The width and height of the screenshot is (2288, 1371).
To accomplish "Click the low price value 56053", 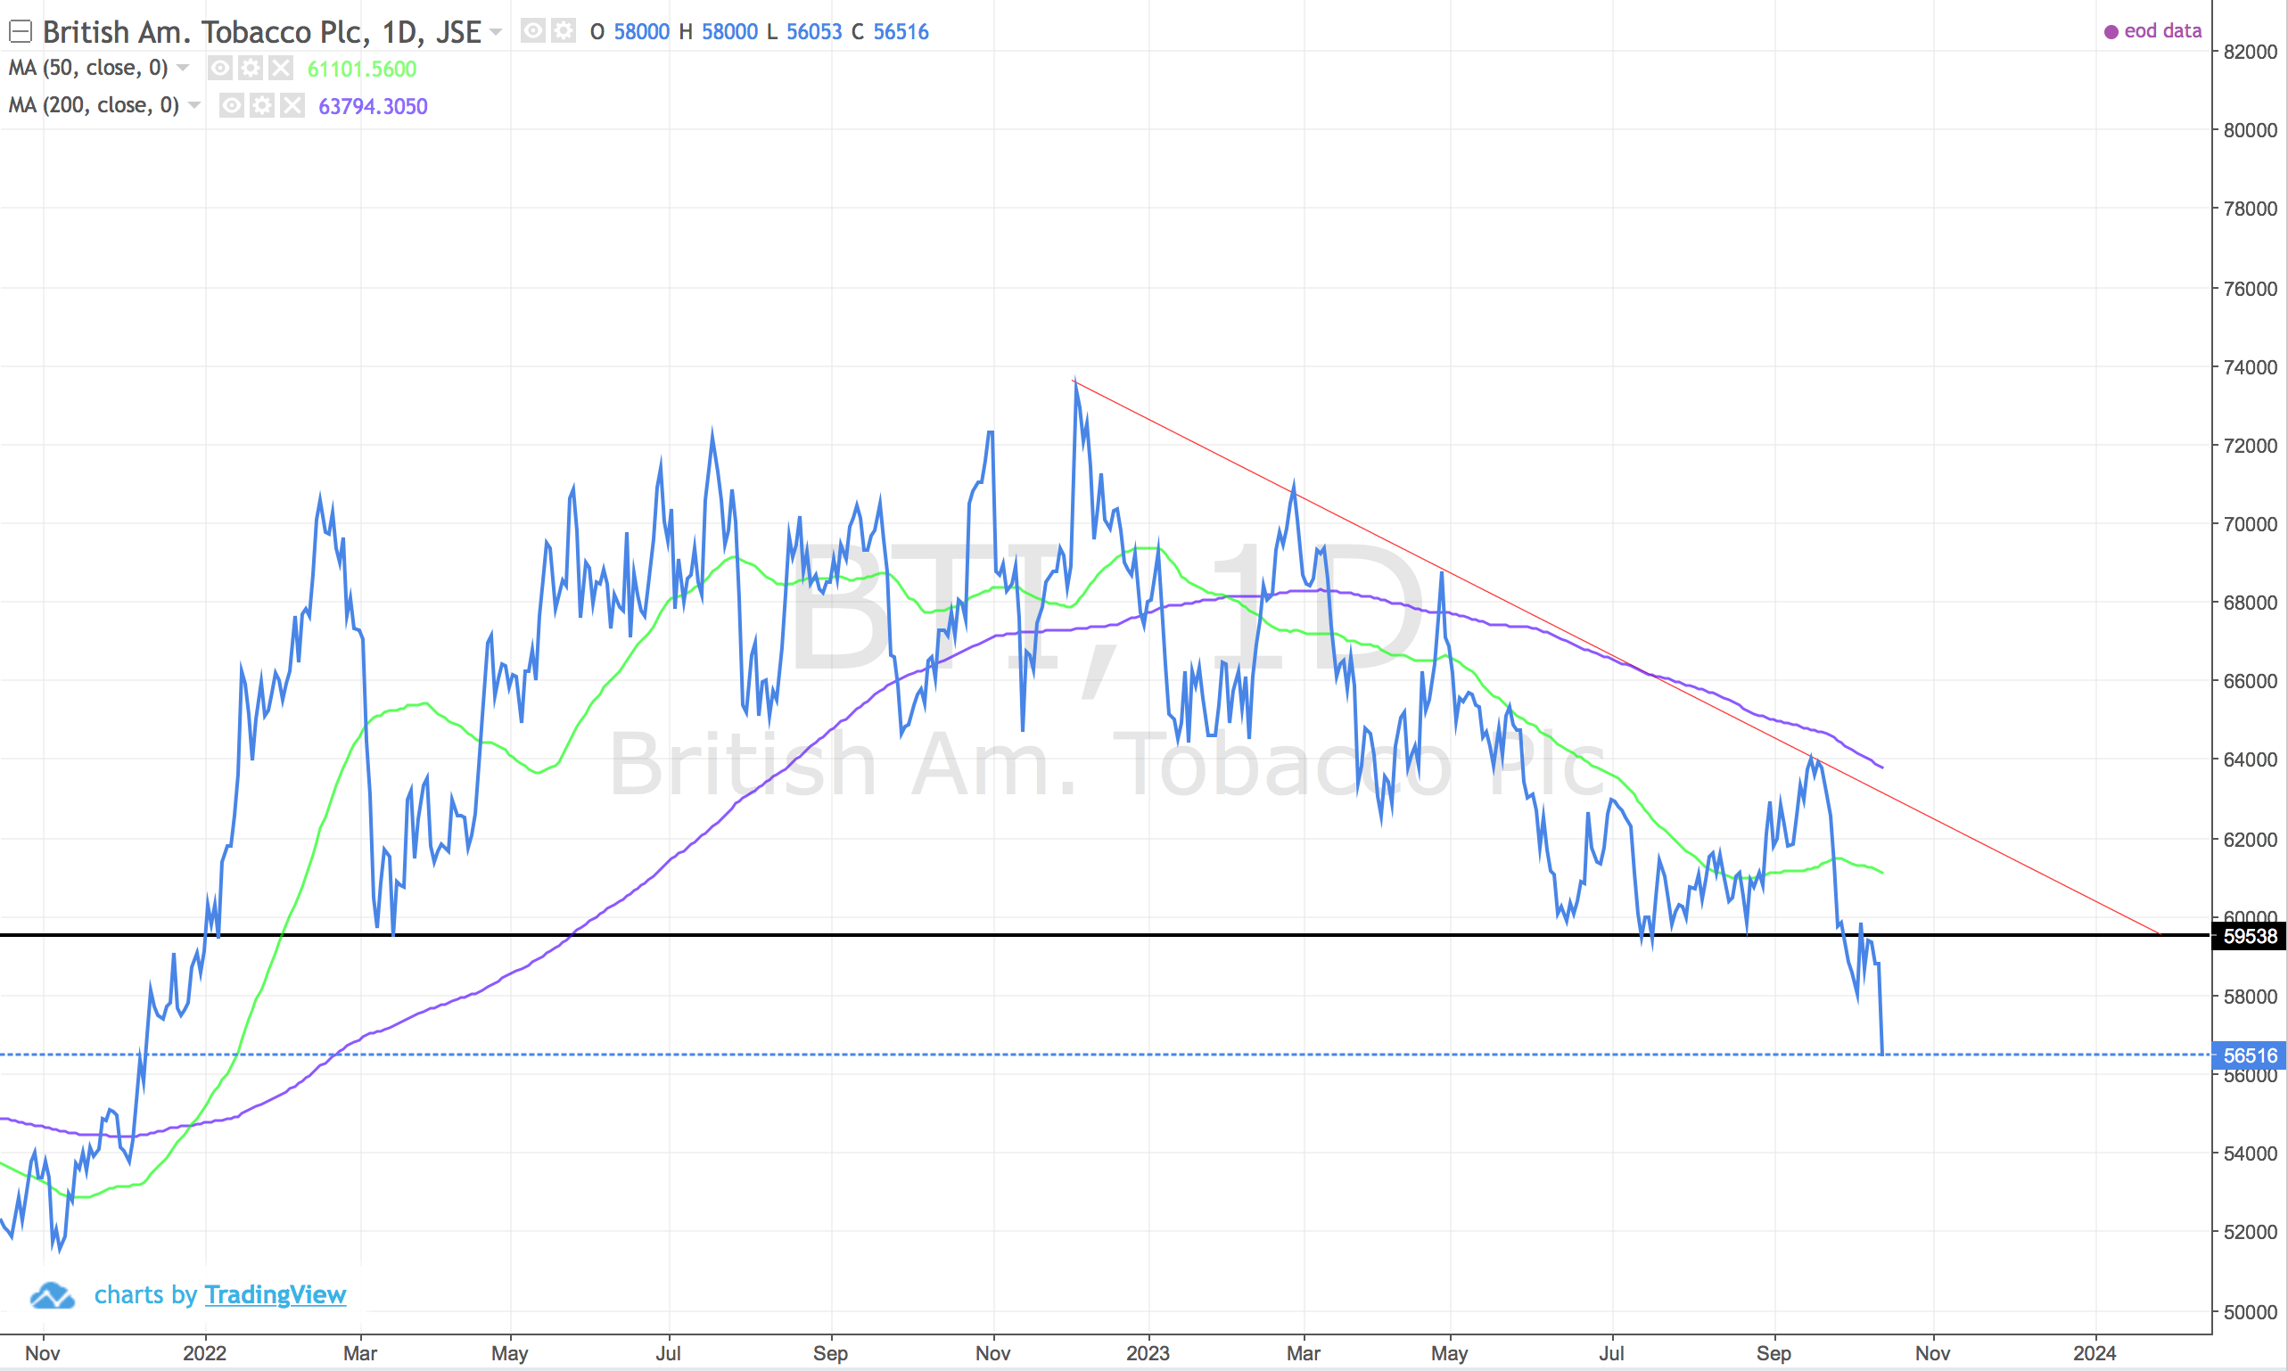I will pyautogui.click(x=814, y=32).
